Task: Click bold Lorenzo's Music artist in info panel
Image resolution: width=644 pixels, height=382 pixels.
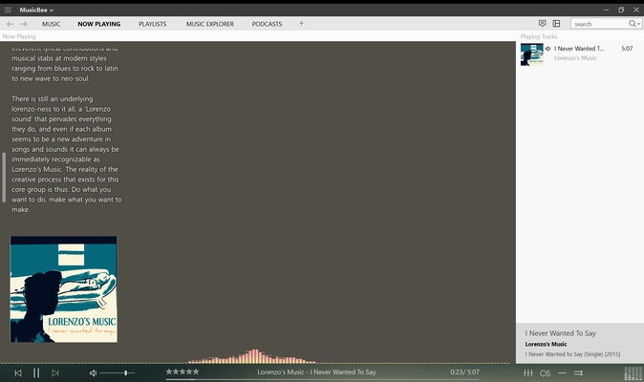Action: (546, 344)
